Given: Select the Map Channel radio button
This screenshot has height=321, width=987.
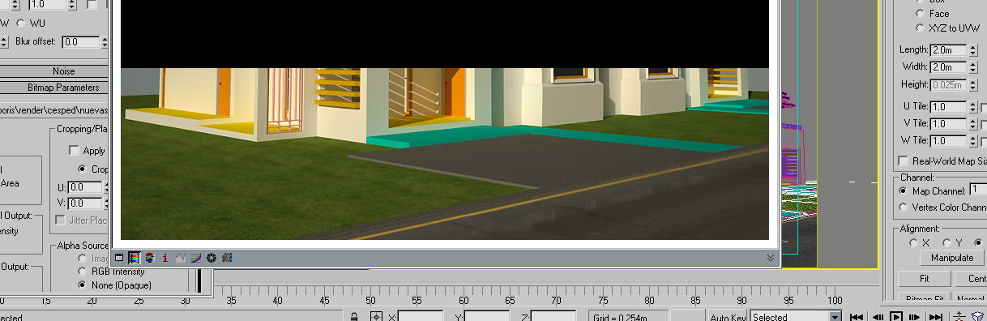Looking at the screenshot, I should tap(904, 191).
